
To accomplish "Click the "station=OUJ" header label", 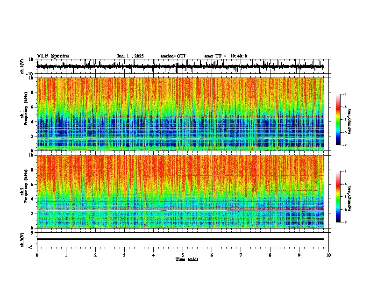I will click(x=173, y=56).
